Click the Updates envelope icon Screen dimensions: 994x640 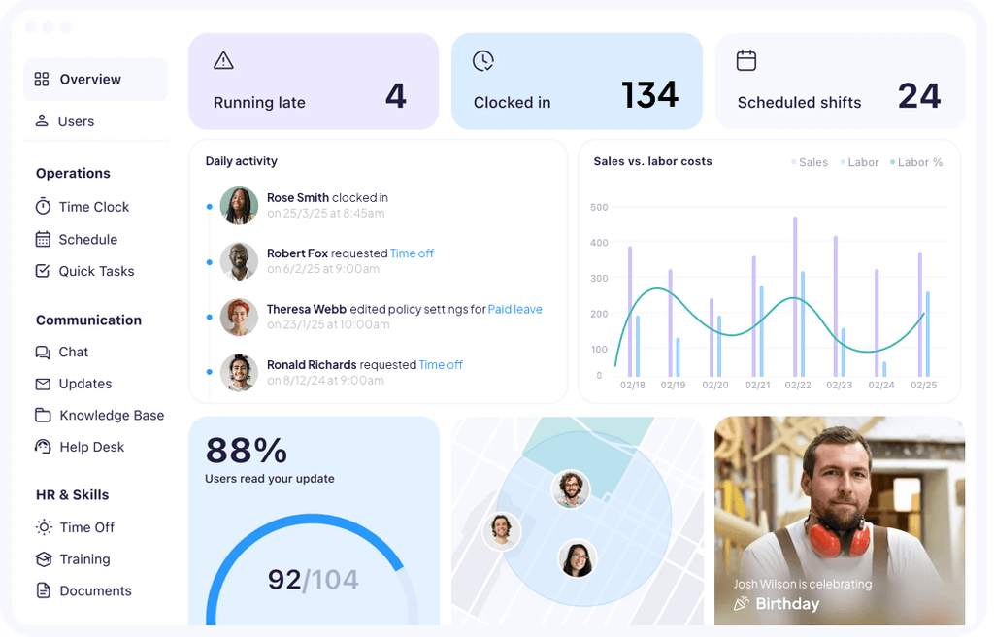coord(43,384)
